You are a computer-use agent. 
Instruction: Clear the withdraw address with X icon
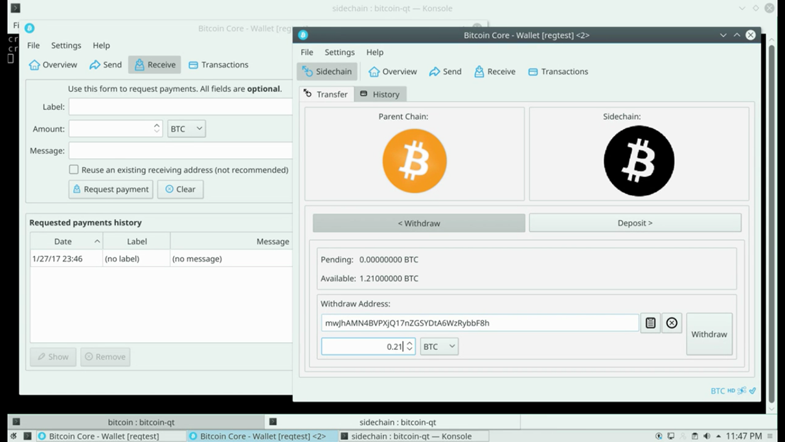click(672, 323)
